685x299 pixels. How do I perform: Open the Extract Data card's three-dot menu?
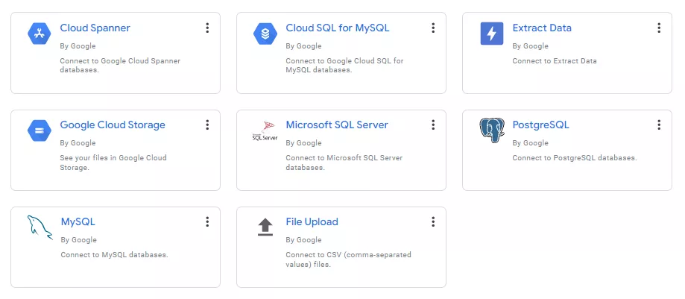[659, 28]
